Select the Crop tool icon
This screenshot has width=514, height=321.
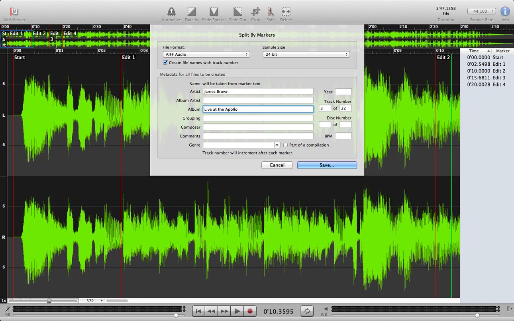pos(256,12)
